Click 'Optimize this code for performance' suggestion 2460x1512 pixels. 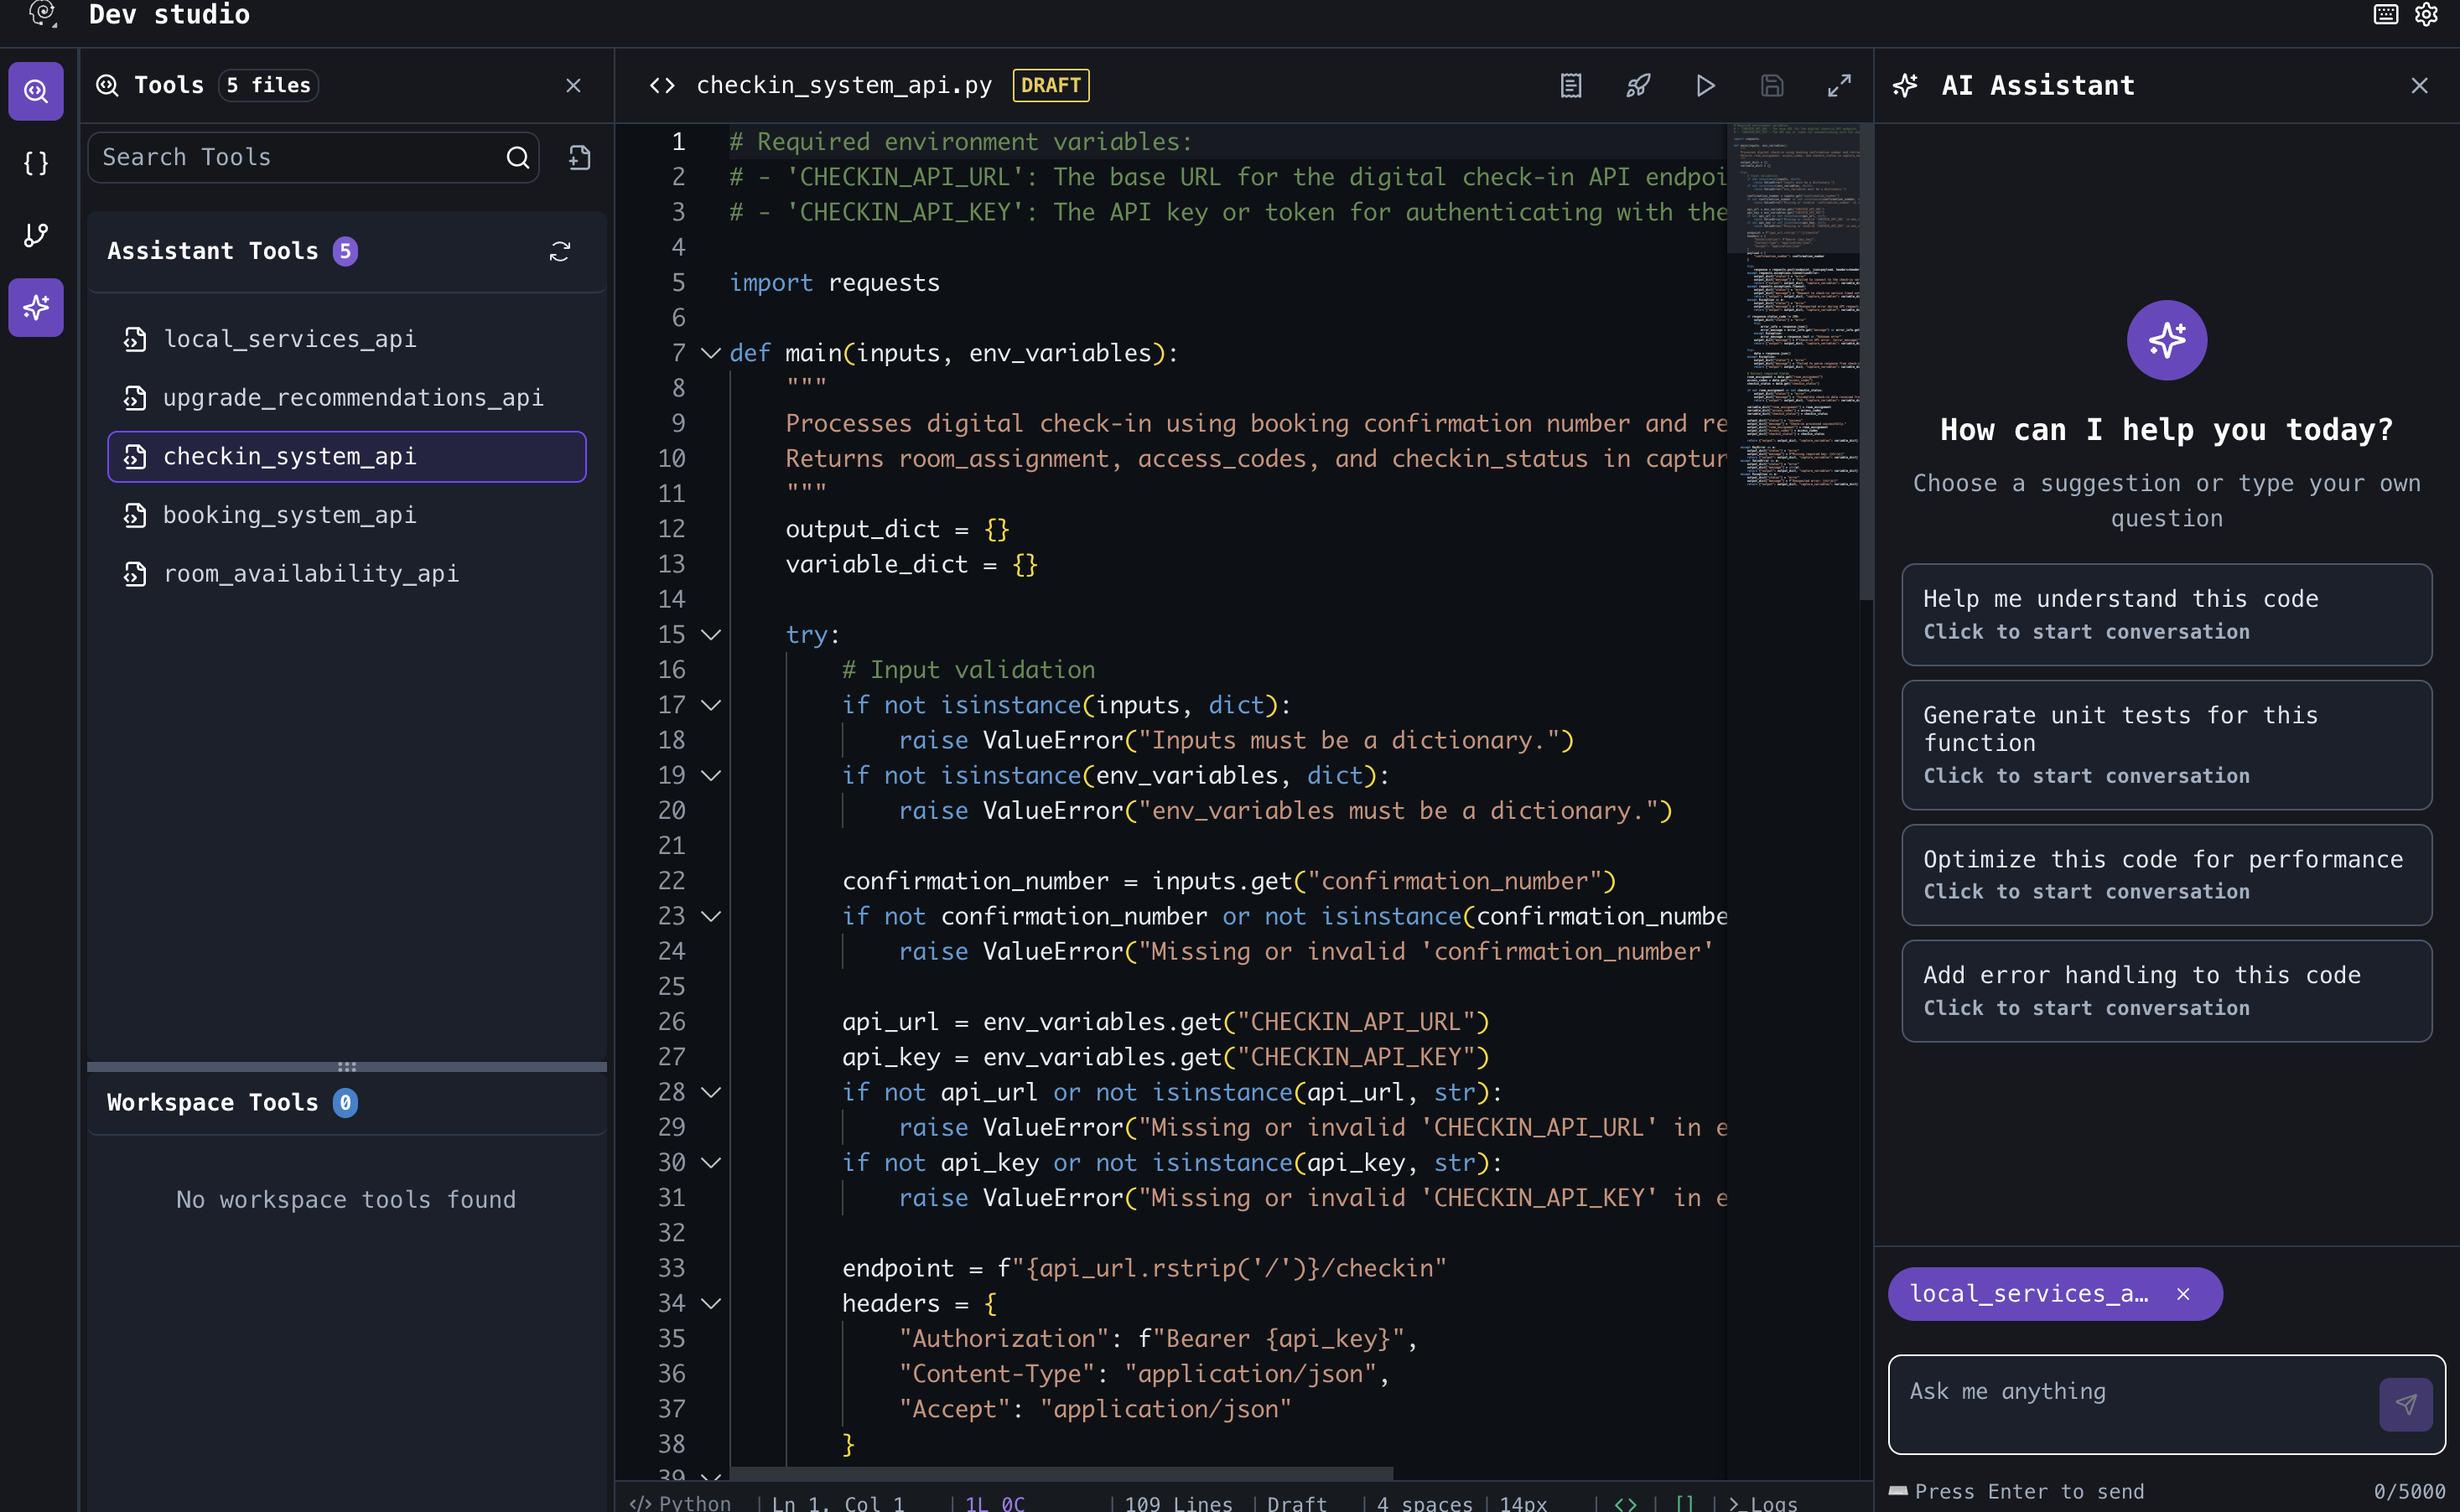click(x=2166, y=874)
